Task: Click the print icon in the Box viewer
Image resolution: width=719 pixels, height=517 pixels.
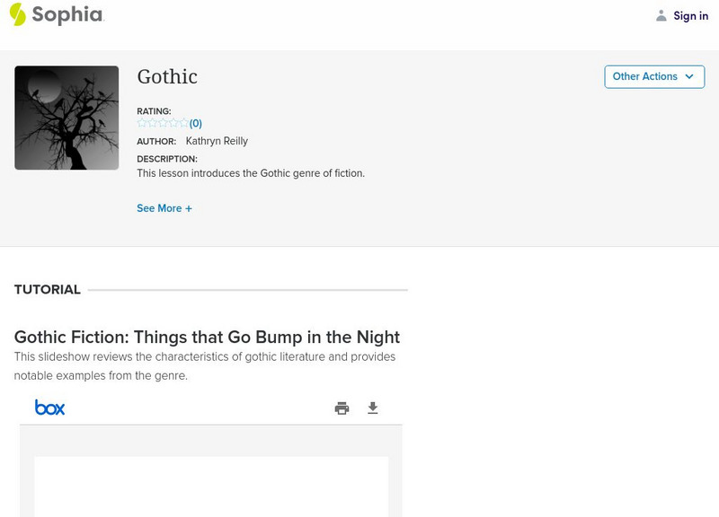Action: click(341, 407)
